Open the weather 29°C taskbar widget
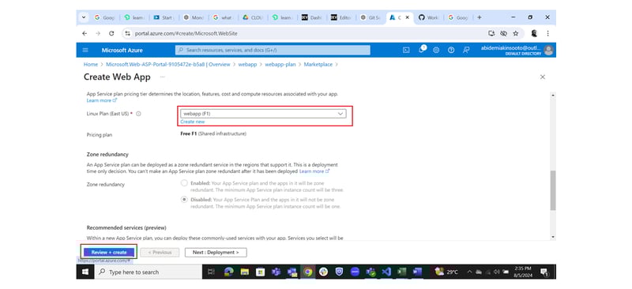This screenshot has width=632, height=289. point(447,272)
